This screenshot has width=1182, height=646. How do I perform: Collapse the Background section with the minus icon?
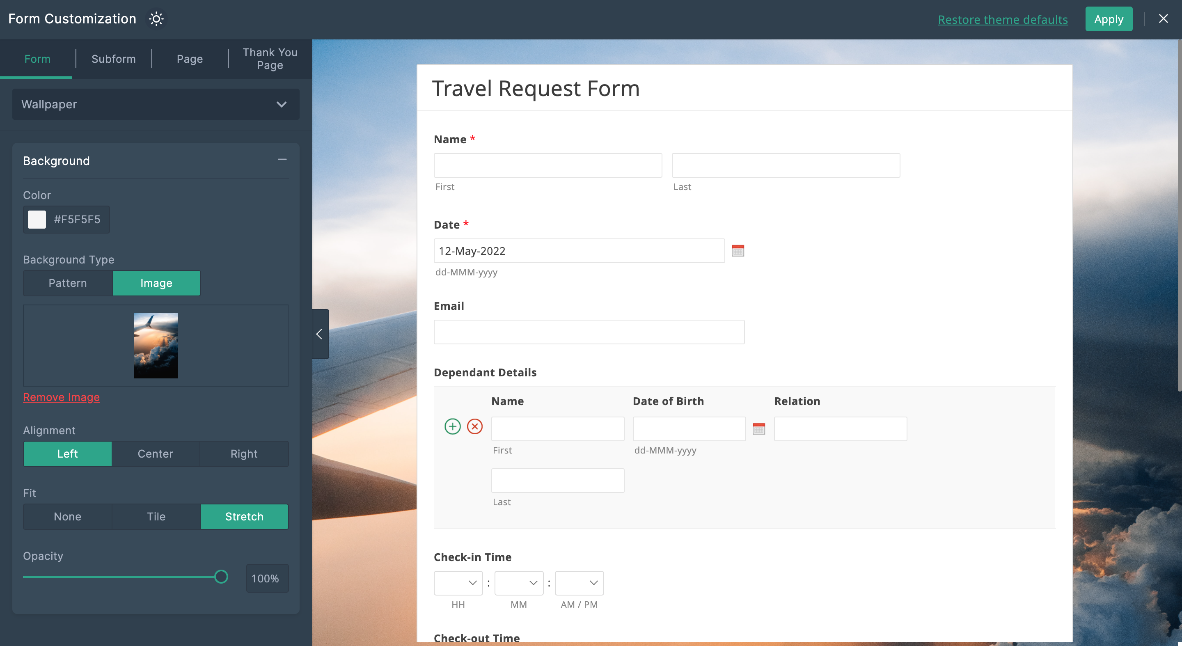[x=282, y=159]
